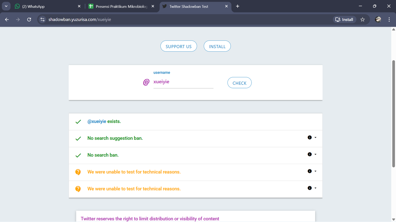Click the username input field
This screenshot has height=222, width=396.
183,82
